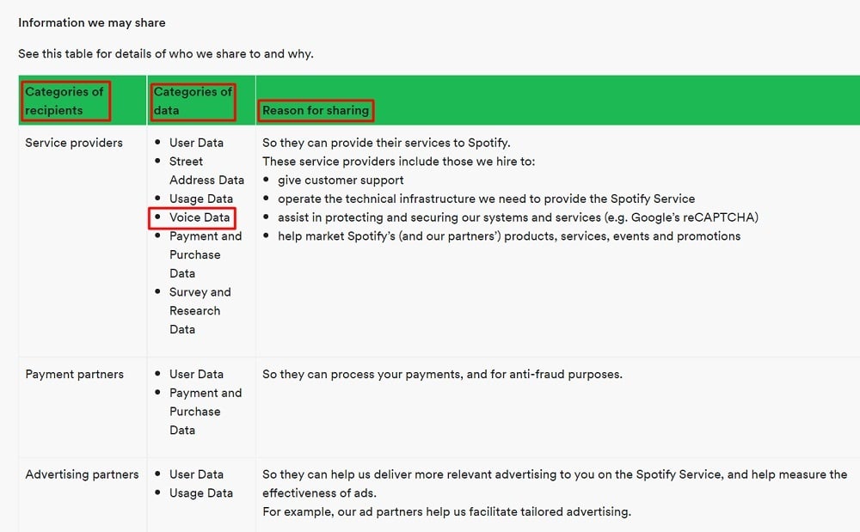Click 'So they can provide their services to Spotify'
This screenshot has height=532, width=860.
[386, 143]
